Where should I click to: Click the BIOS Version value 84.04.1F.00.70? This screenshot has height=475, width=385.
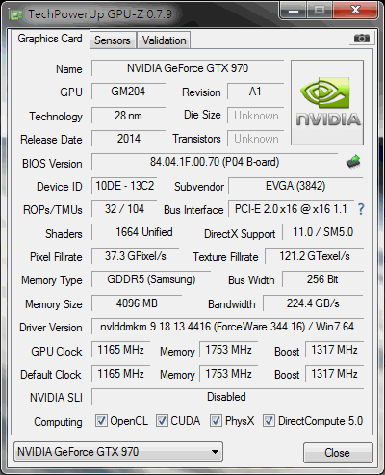tap(215, 162)
